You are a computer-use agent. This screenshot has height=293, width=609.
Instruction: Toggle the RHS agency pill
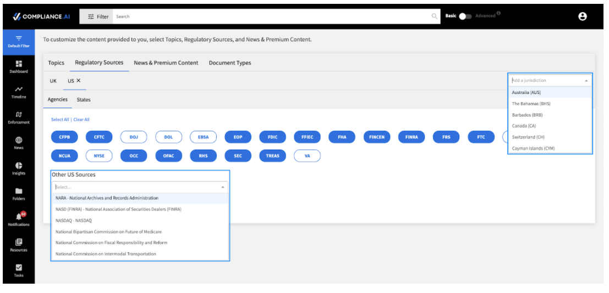(x=203, y=156)
